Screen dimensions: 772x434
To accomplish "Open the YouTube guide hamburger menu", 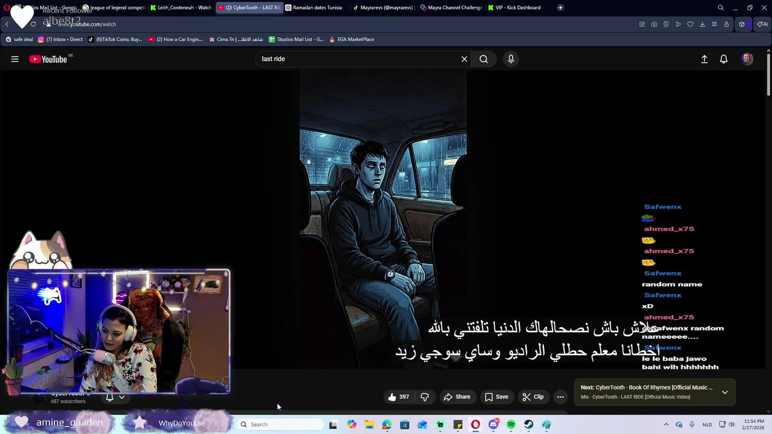I will point(14,59).
